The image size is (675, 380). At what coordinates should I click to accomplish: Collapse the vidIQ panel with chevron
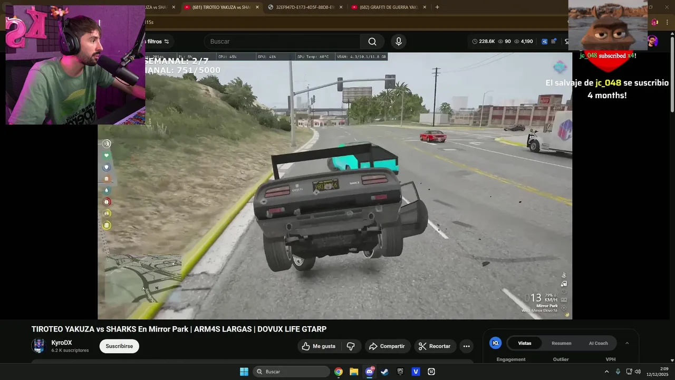coord(627,343)
